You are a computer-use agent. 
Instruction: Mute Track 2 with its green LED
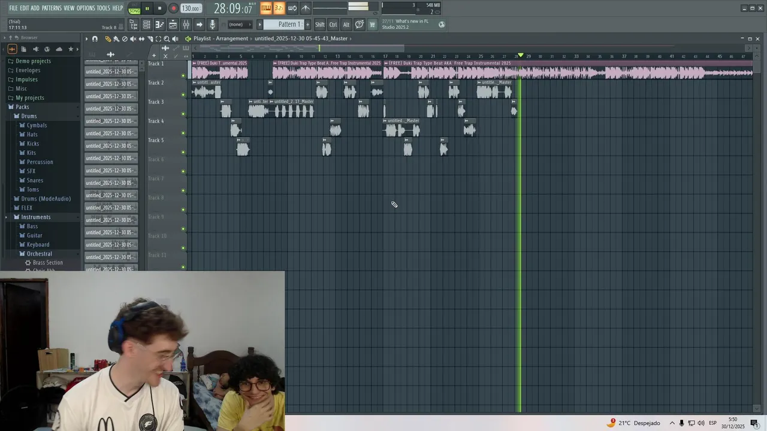tap(183, 95)
